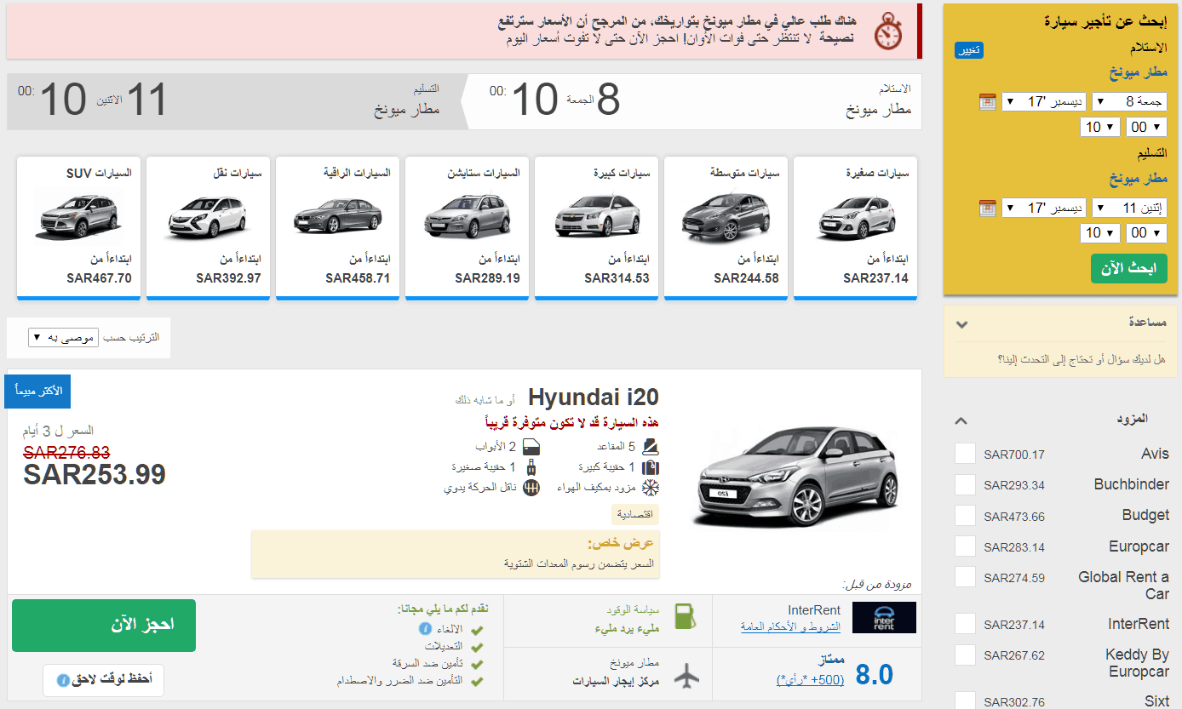The image size is (1182, 709).
Task: Collapse the المزود supplier filter chevron
Action: click(x=961, y=420)
